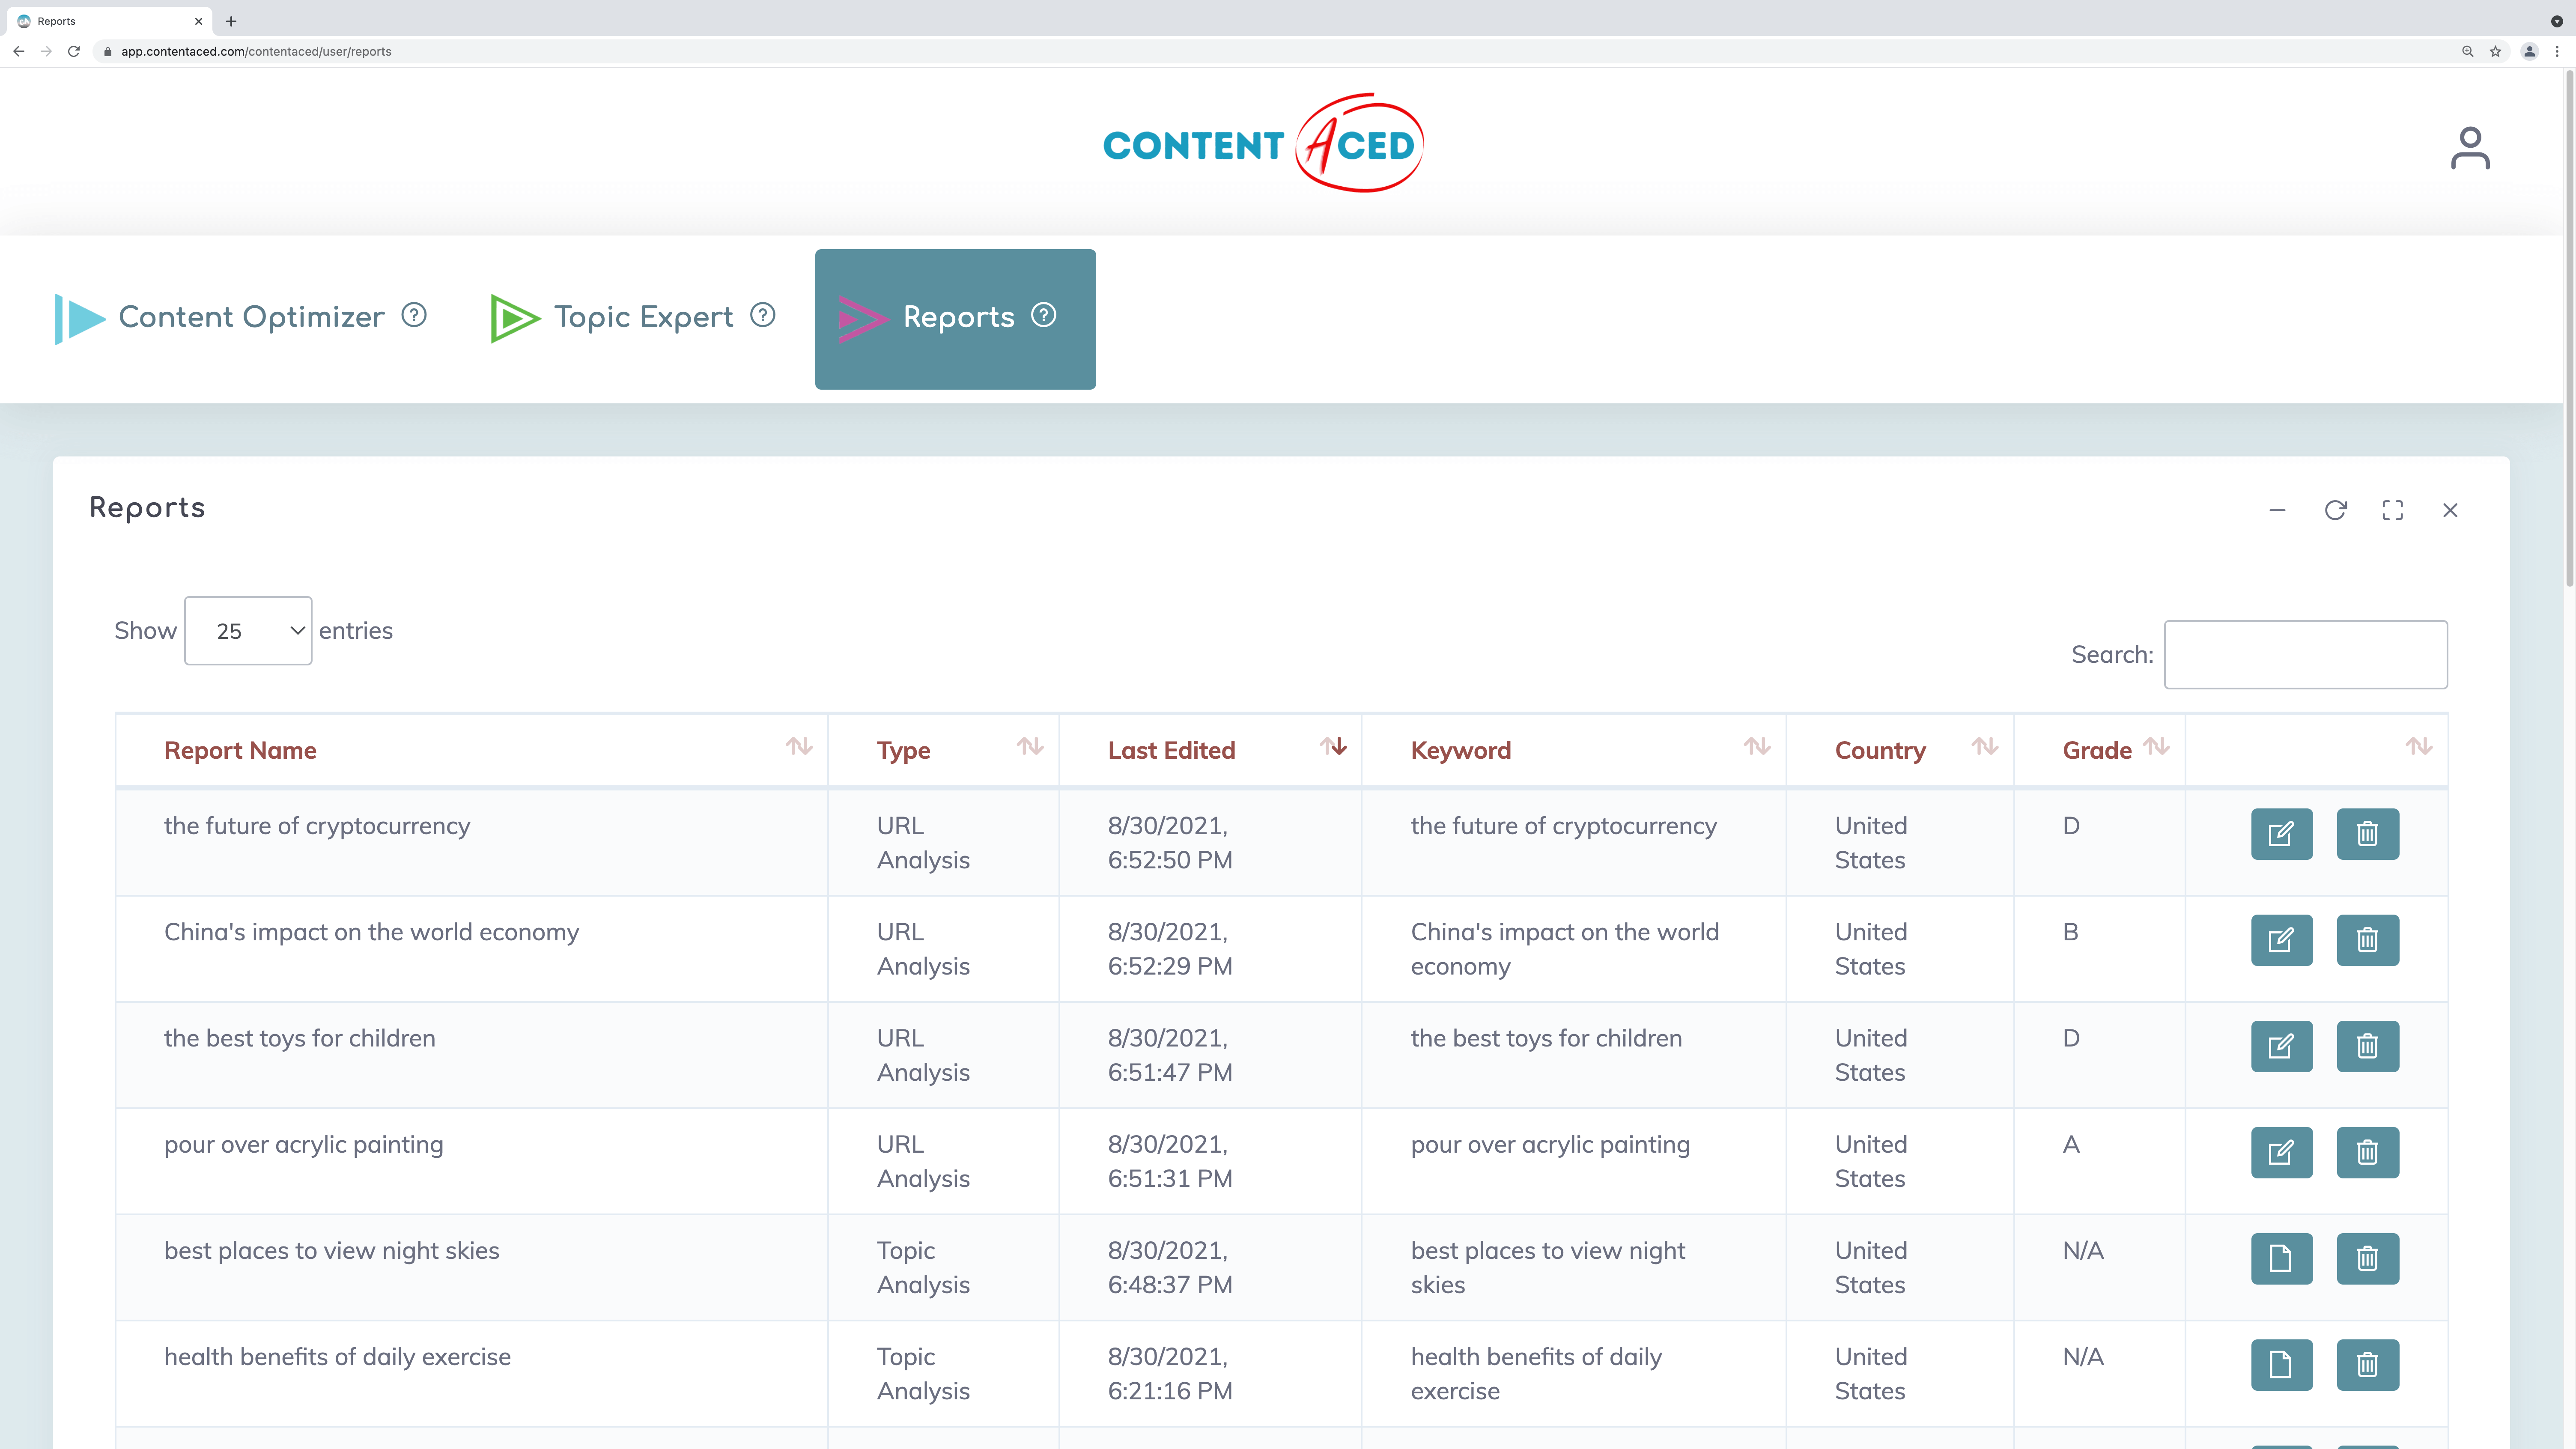
Task: Delete best places to view night skies report
Action: click(x=2367, y=1258)
